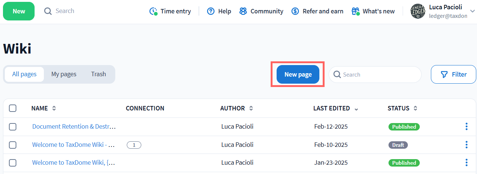Screen dimensions: 477x174
Task: Open three-dot menu for Document Retention row
Action: point(467,126)
